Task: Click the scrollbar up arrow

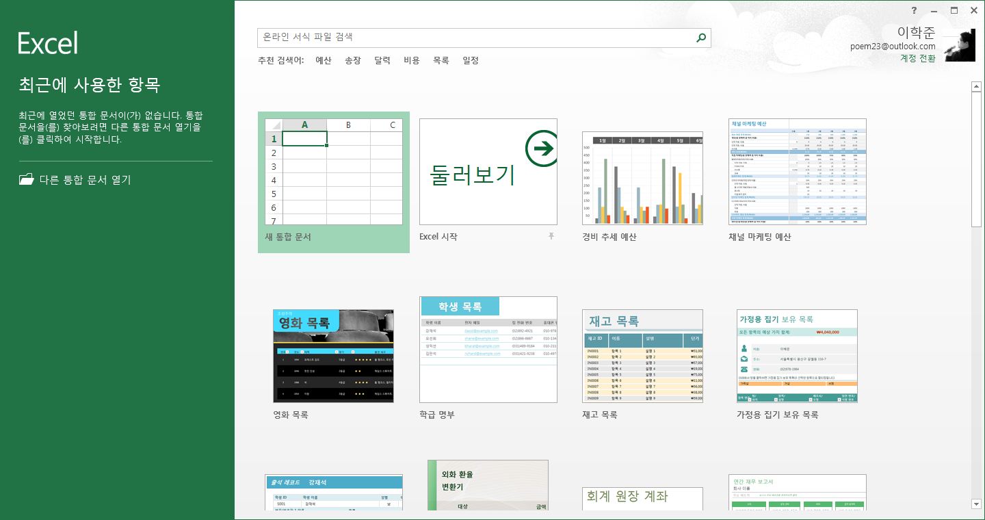Action: [x=976, y=86]
